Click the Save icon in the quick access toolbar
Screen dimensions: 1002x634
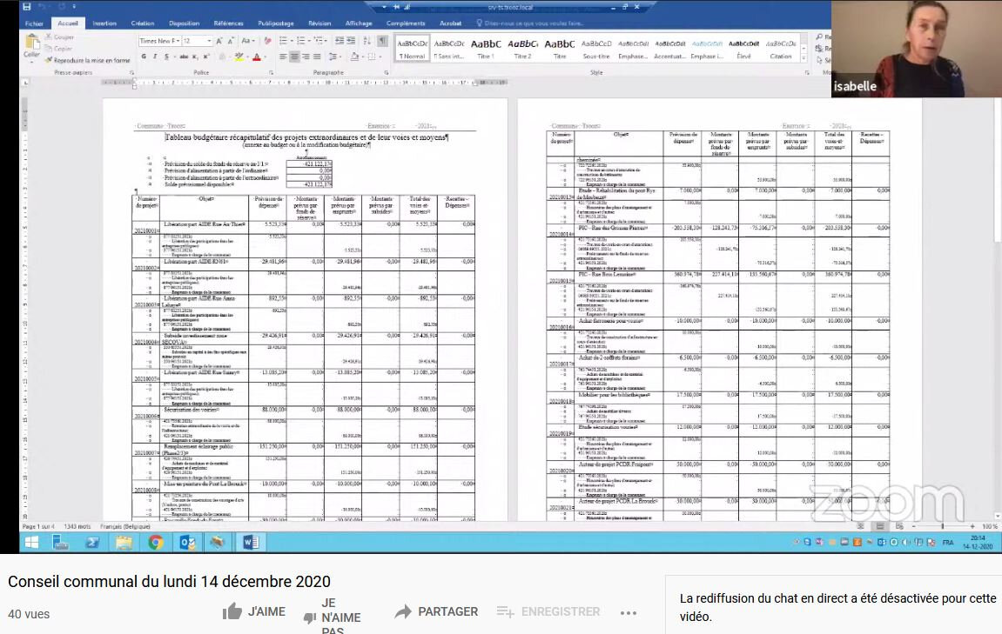point(26,6)
